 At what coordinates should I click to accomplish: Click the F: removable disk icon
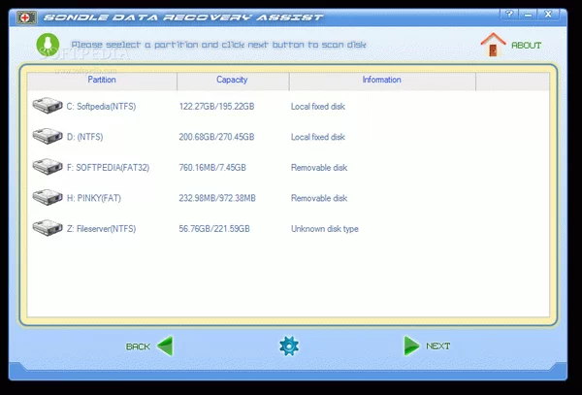coord(47,167)
